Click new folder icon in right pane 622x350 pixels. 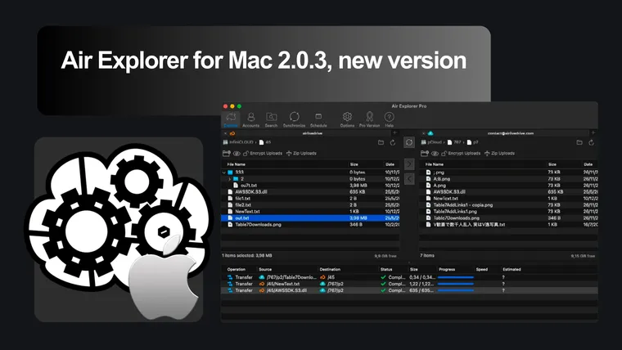tap(579, 142)
